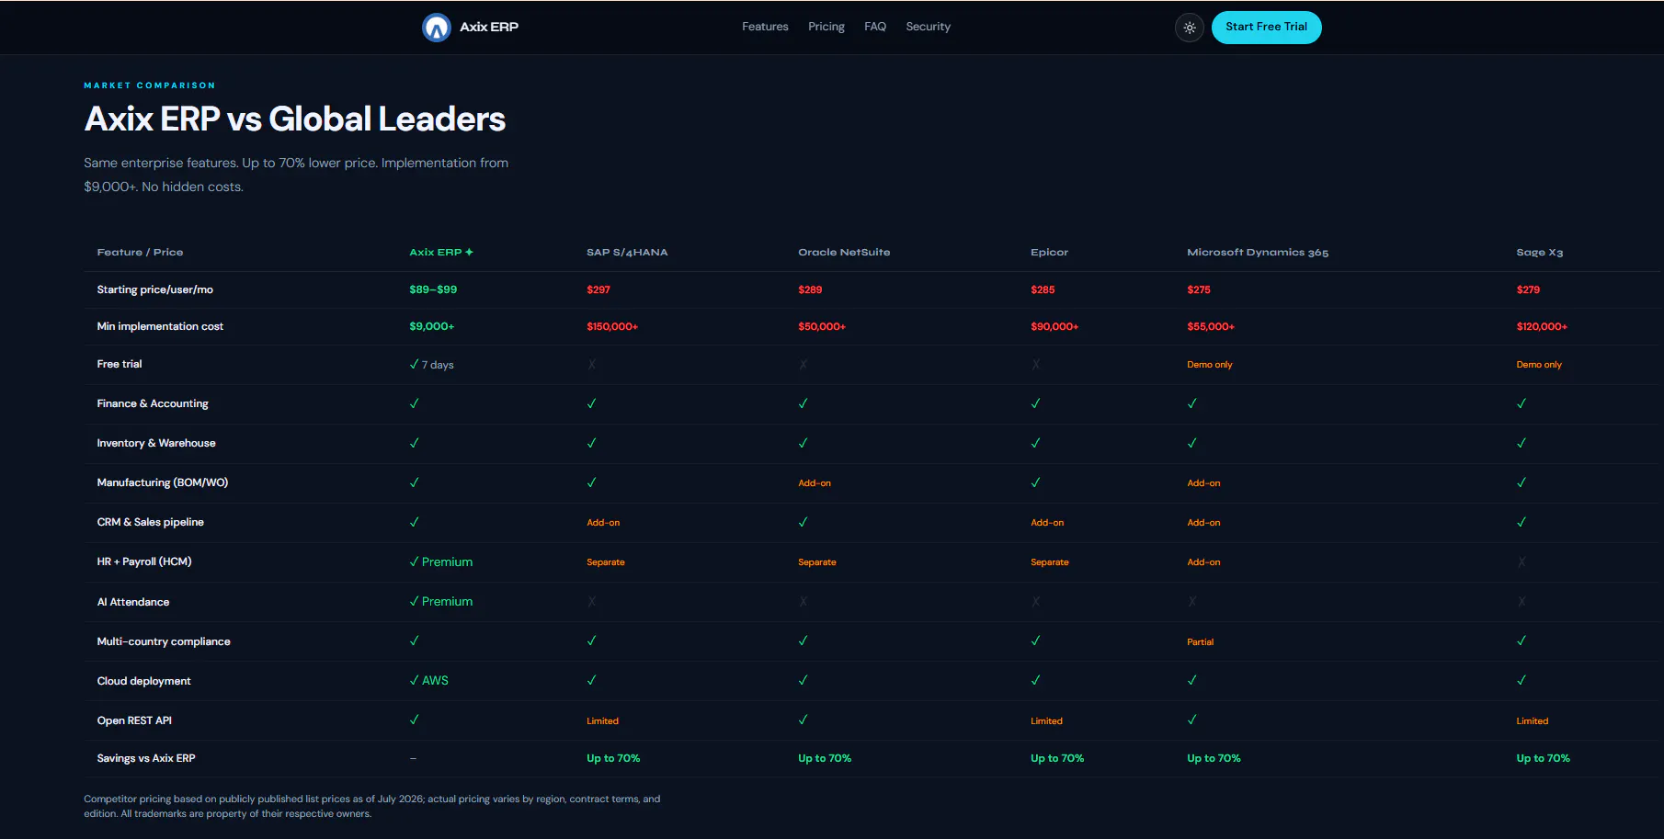Click SAP 'Limited' in Open REST API row
The width and height of the screenshot is (1664, 839).
pyautogui.click(x=603, y=721)
